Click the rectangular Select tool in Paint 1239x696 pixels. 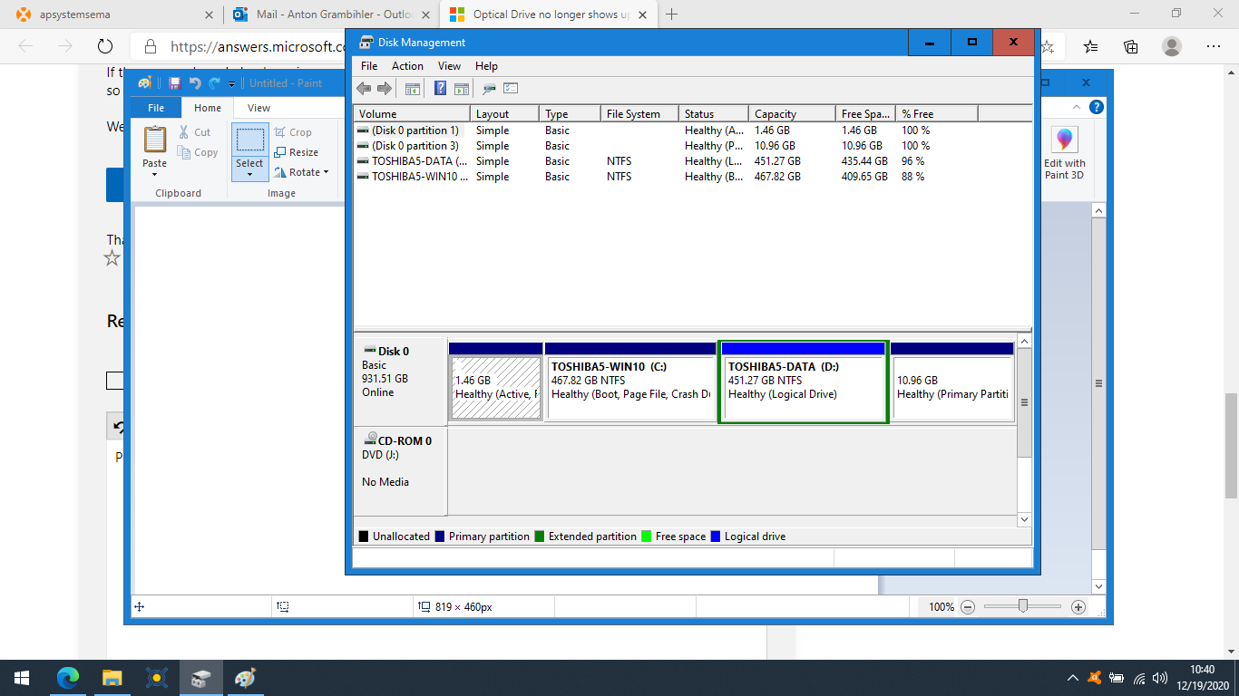[249, 140]
